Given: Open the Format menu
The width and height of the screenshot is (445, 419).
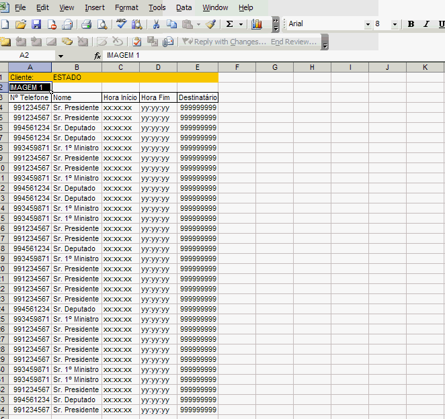Looking at the screenshot, I should pos(126,7).
